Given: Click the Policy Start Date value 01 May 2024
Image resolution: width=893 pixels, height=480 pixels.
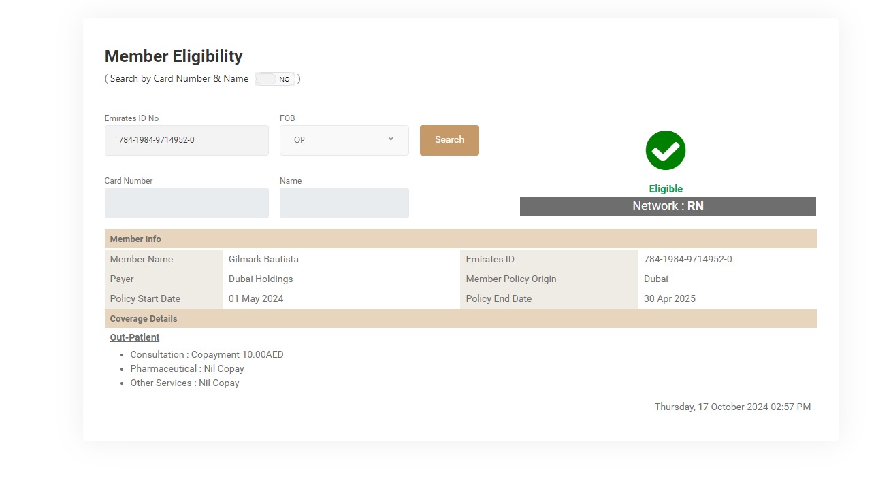Looking at the screenshot, I should [x=256, y=298].
